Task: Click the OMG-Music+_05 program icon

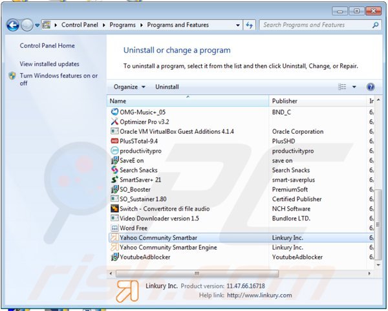Action: [114, 112]
